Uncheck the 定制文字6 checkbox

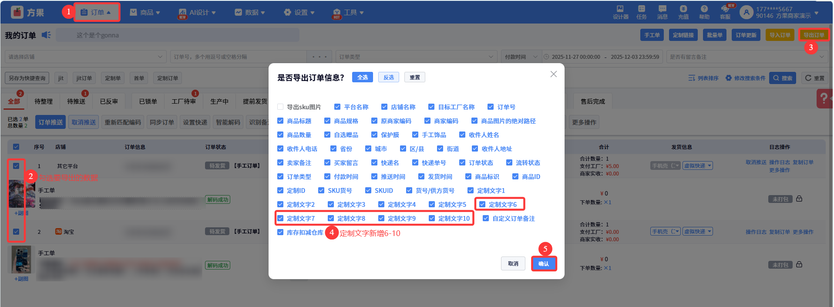[482, 204]
